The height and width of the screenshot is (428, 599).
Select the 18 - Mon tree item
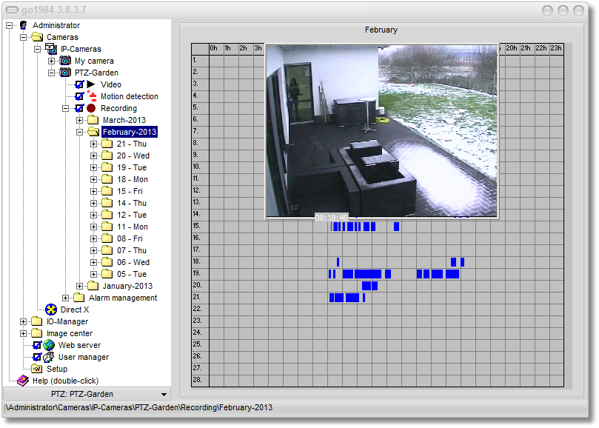[x=133, y=179]
